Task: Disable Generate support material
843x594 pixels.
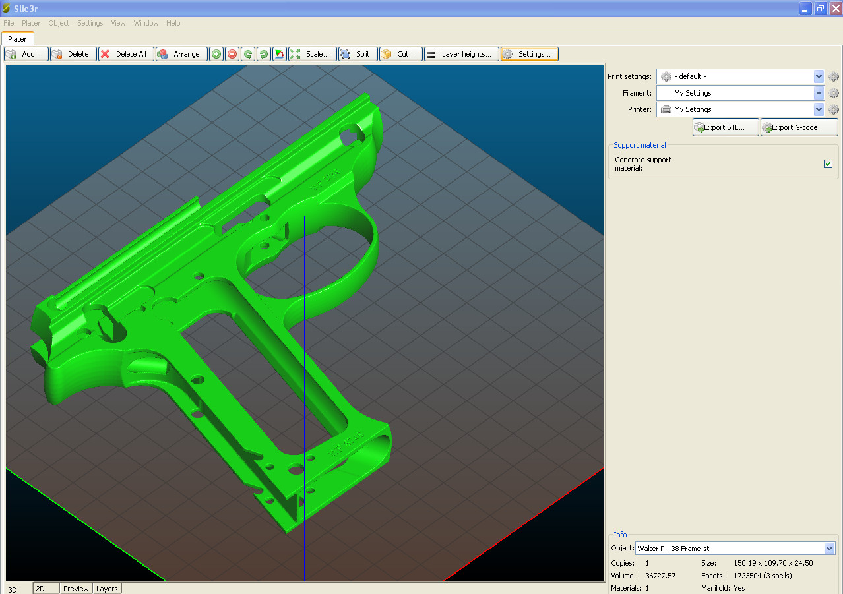Action: click(x=828, y=163)
